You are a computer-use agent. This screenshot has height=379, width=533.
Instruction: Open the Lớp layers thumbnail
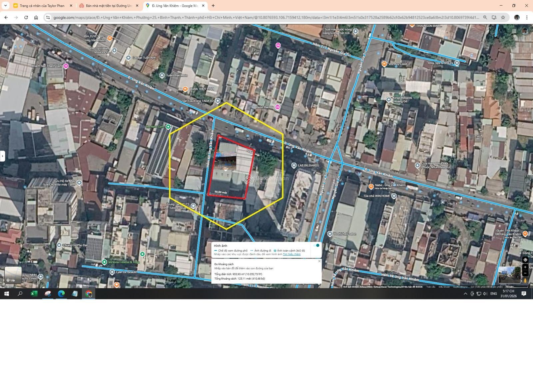click(13, 275)
